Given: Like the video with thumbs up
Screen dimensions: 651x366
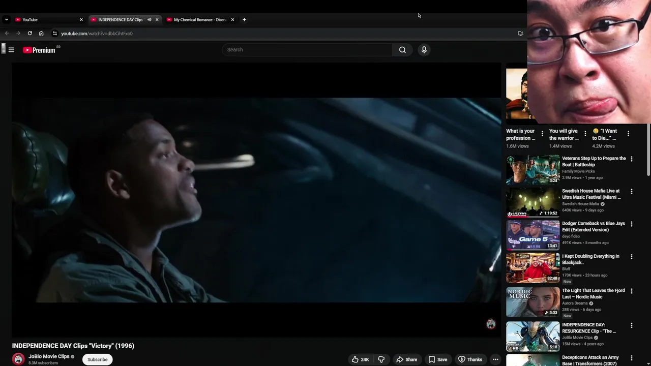Looking at the screenshot, I should [x=360, y=359].
